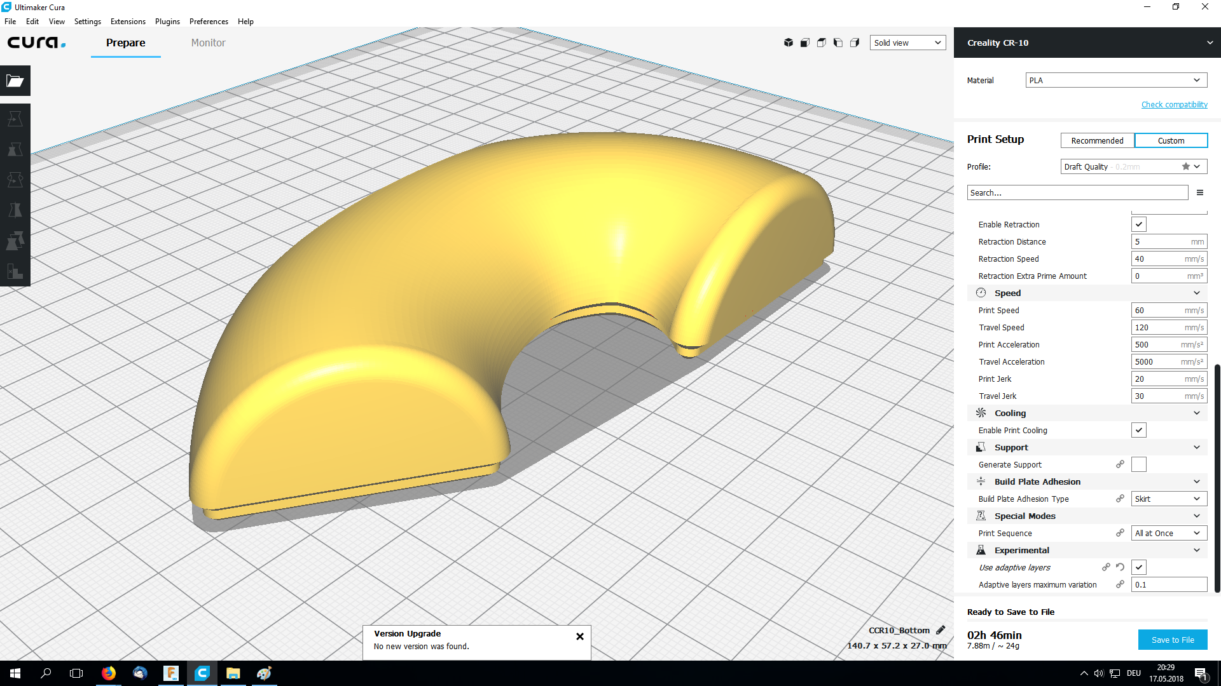Select the Mirror tool in the left toolbar
Viewport: 1221px width, 686px height.
pyautogui.click(x=15, y=210)
